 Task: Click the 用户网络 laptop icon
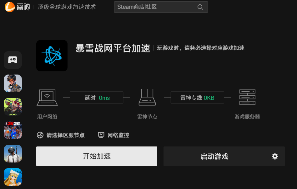point(47,97)
